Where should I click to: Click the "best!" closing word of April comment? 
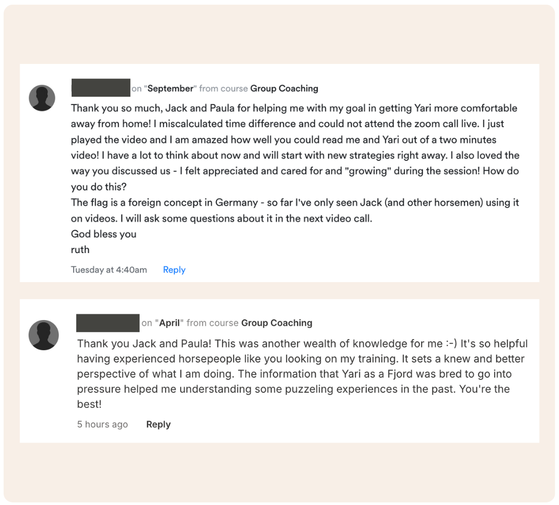pyautogui.click(x=89, y=404)
